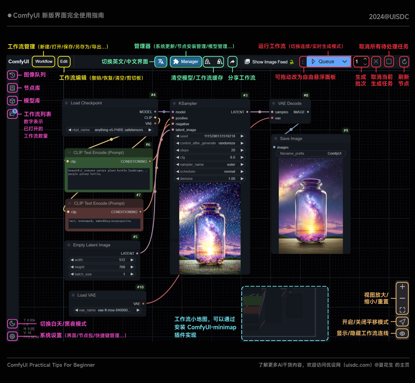Click the free model and node cache icon
415x383 pixels.
pyautogui.click(x=220, y=62)
